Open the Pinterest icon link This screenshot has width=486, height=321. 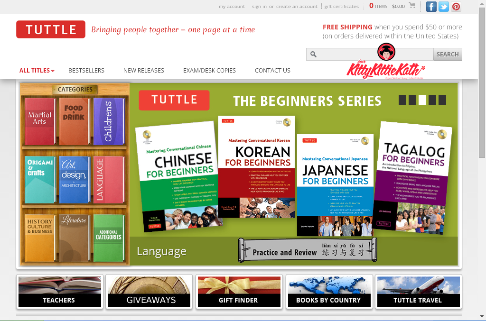[x=456, y=7]
